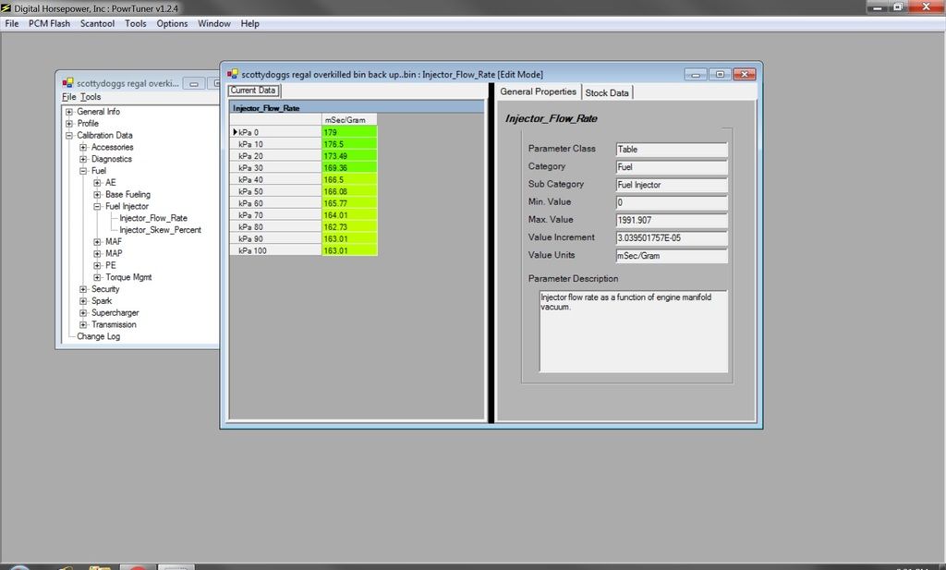
Task: Expand the PE node
Action: (x=97, y=265)
